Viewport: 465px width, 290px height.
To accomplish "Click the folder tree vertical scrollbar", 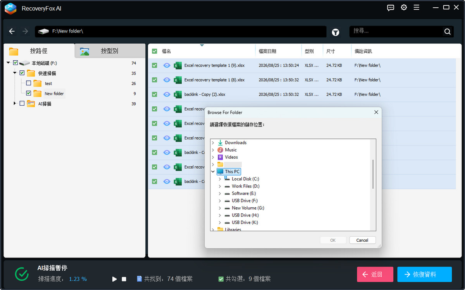I will [373, 174].
